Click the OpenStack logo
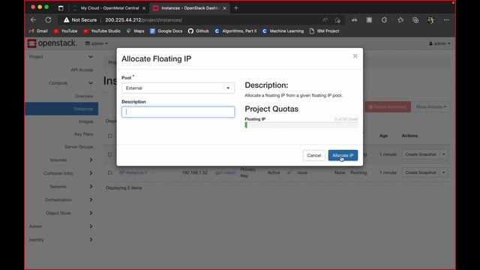This screenshot has width=480, height=270. (52, 43)
